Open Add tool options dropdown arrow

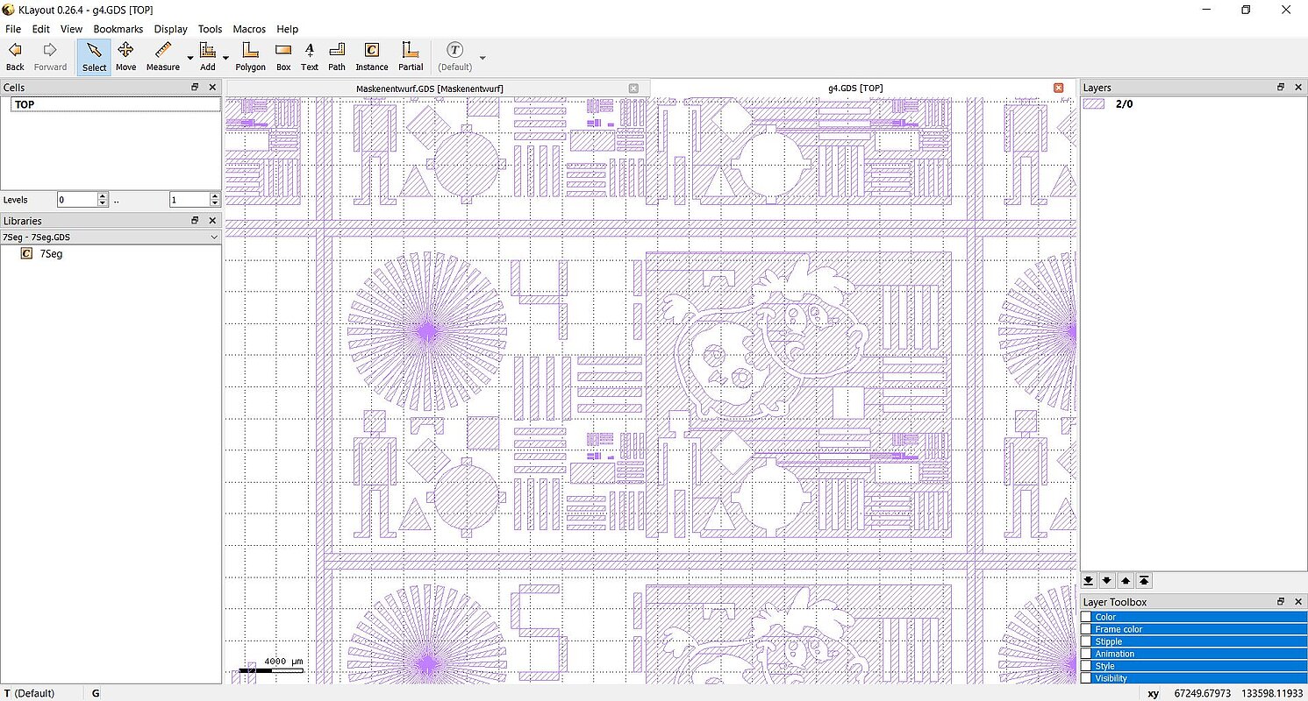(x=225, y=58)
